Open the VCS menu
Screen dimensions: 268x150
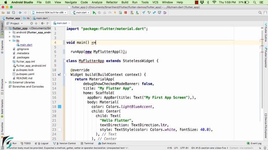(x=155, y=2)
